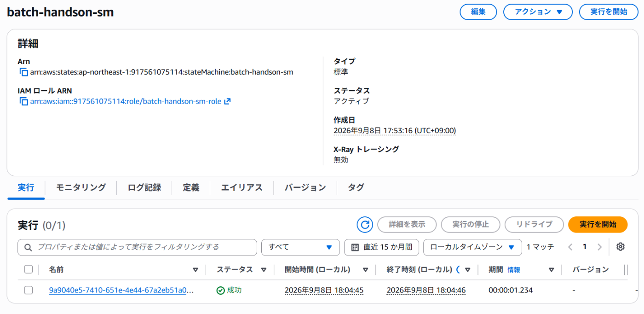This screenshot has height=314, width=644.
Task: Sort by the 名前 column arrow
Action: point(195,270)
